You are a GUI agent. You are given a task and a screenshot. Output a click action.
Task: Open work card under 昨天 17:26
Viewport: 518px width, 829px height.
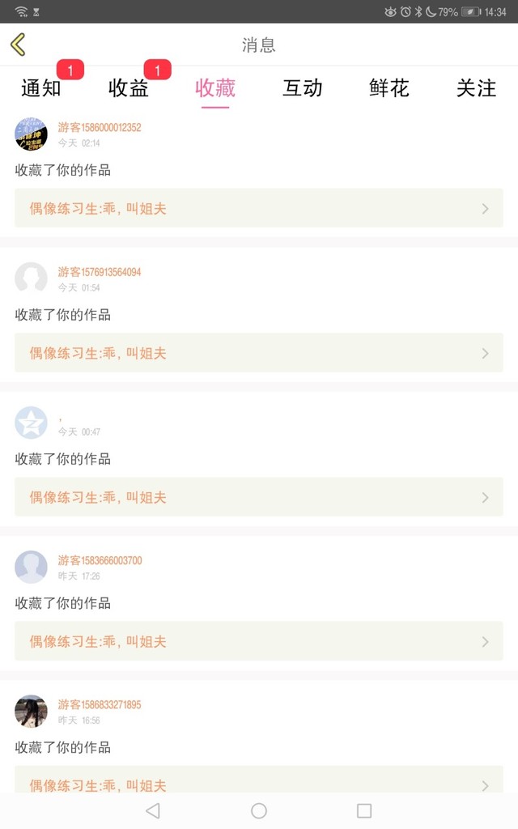259,641
